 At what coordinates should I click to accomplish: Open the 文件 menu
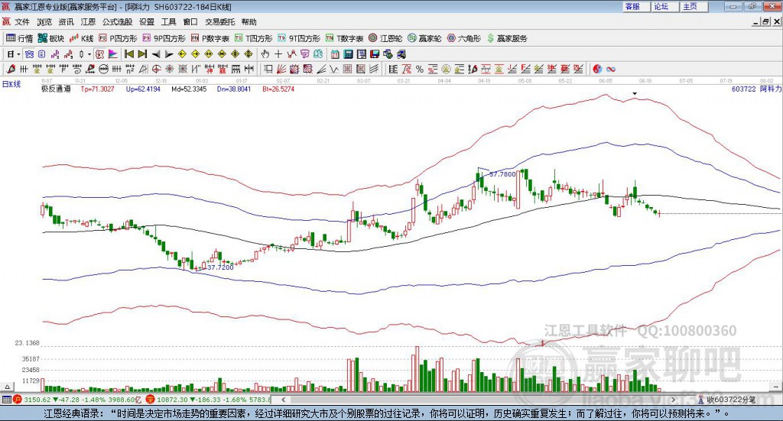pos(22,22)
